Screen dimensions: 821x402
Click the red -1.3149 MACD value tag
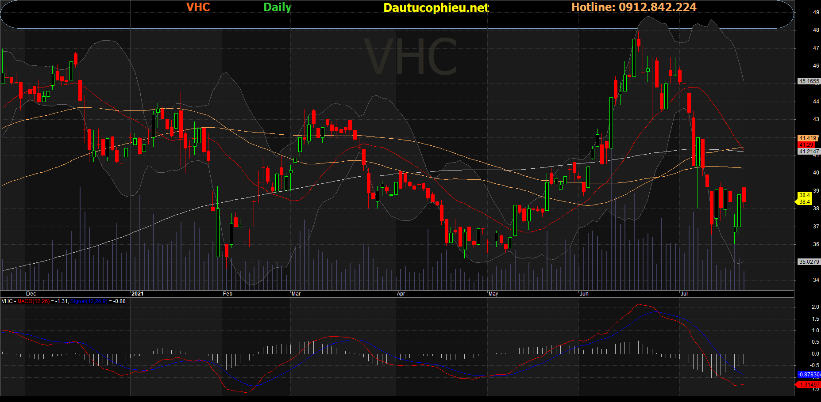(x=809, y=385)
